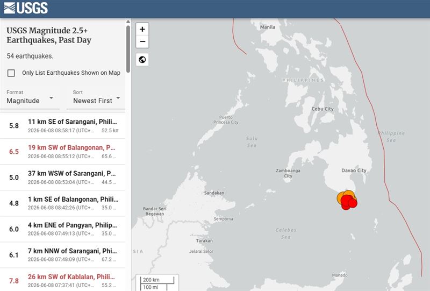Click the Sandakan map label
The width and height of the screenshot is (430, 291).
tap(214, 193)
